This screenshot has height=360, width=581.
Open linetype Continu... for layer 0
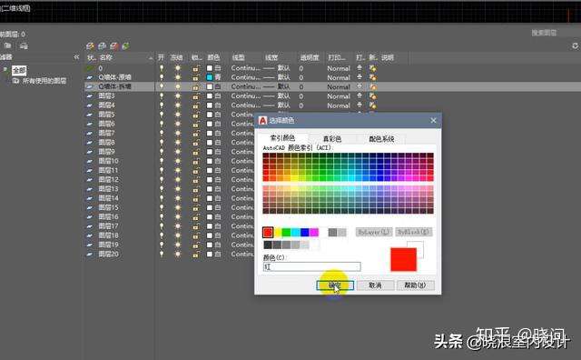click(245, 68)
